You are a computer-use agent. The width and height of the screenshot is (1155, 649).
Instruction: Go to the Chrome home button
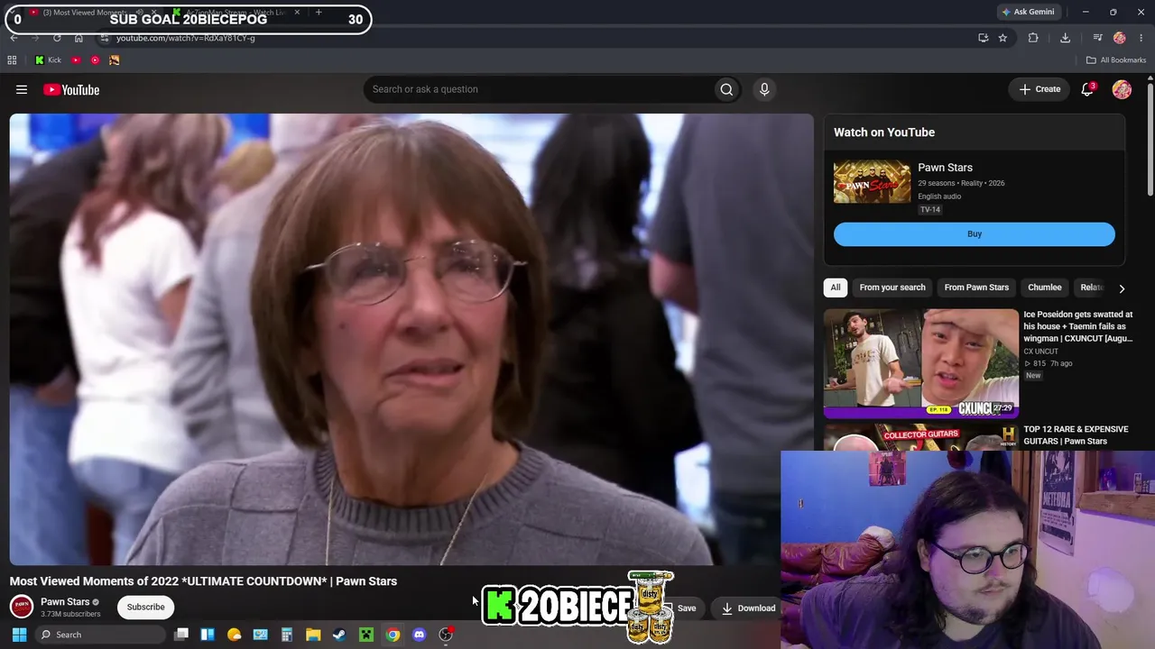[79, 38]
